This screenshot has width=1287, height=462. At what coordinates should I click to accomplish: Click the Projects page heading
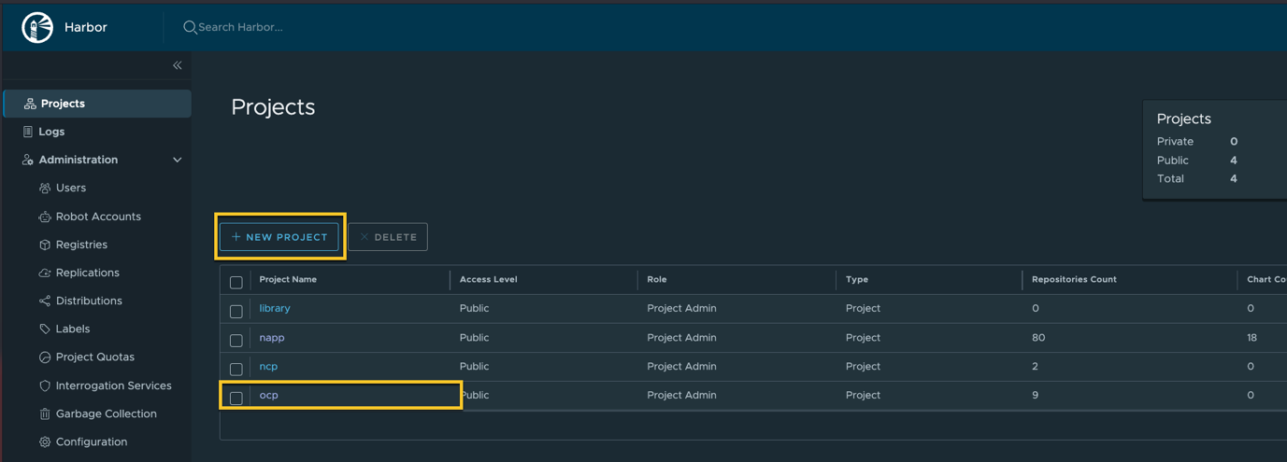[273, 107]
